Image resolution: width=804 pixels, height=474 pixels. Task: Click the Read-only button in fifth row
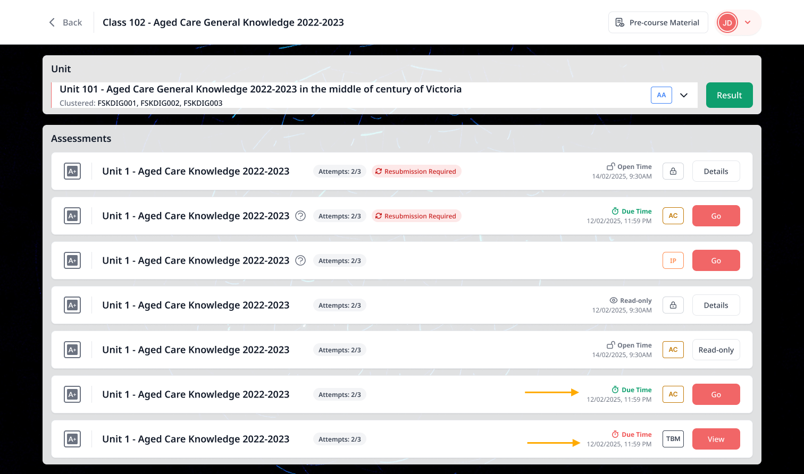pyautogui.click(x=716, y=350)
